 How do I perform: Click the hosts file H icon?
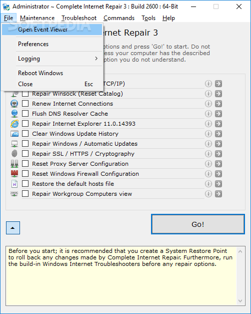(x=14, y=184)
